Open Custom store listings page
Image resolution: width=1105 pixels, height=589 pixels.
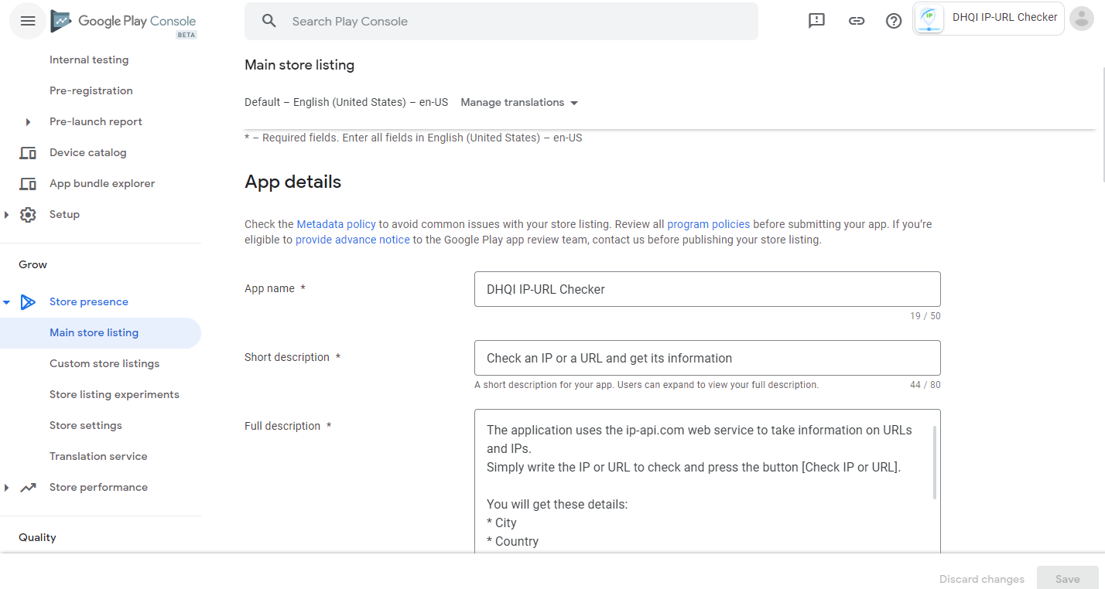point(104,363)
